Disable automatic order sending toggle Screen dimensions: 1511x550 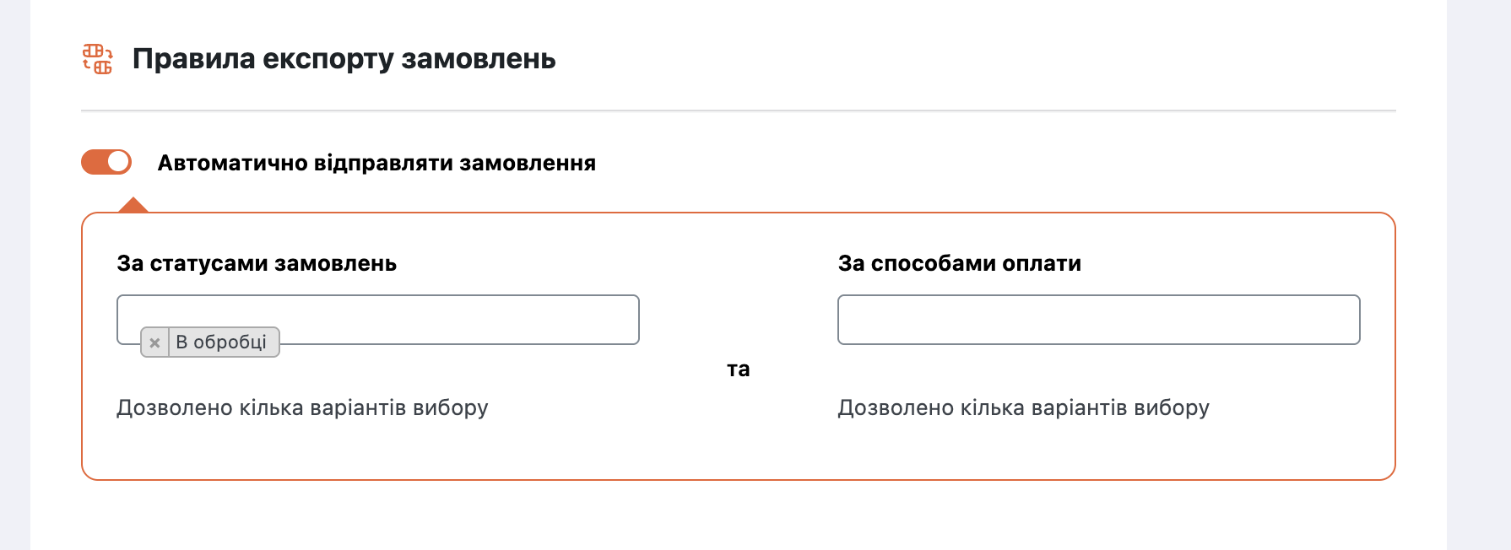[x=106, y=162]
